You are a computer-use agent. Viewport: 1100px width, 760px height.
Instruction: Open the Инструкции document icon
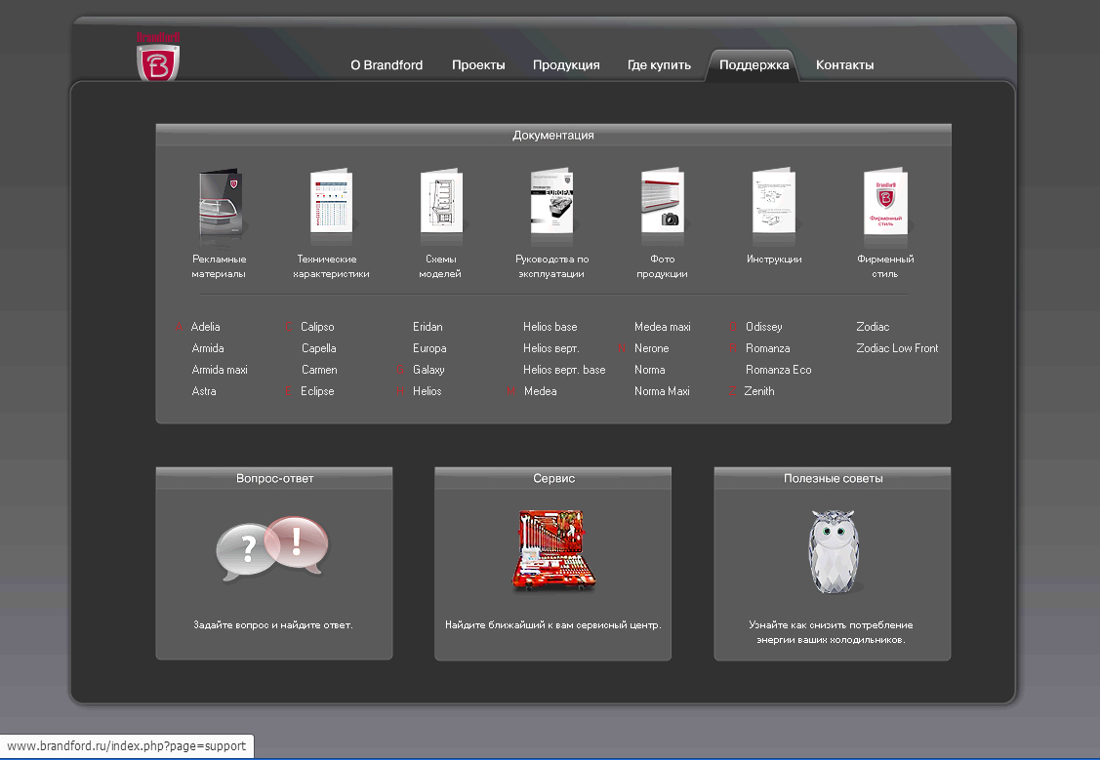pos(773,201)
